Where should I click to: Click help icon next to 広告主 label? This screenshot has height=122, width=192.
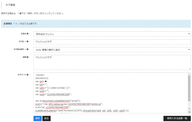point(28,34)
